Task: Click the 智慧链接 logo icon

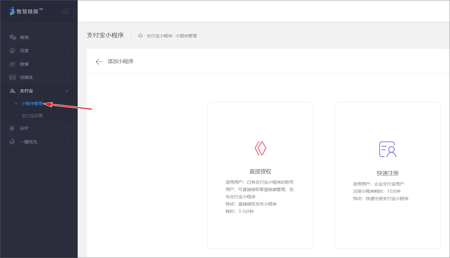Action: (x=12, y=11)
